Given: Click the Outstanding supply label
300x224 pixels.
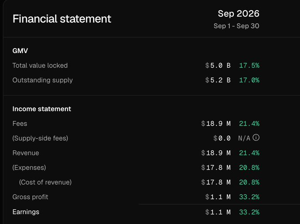Looking at the screenshot, I should coord(42,80).
